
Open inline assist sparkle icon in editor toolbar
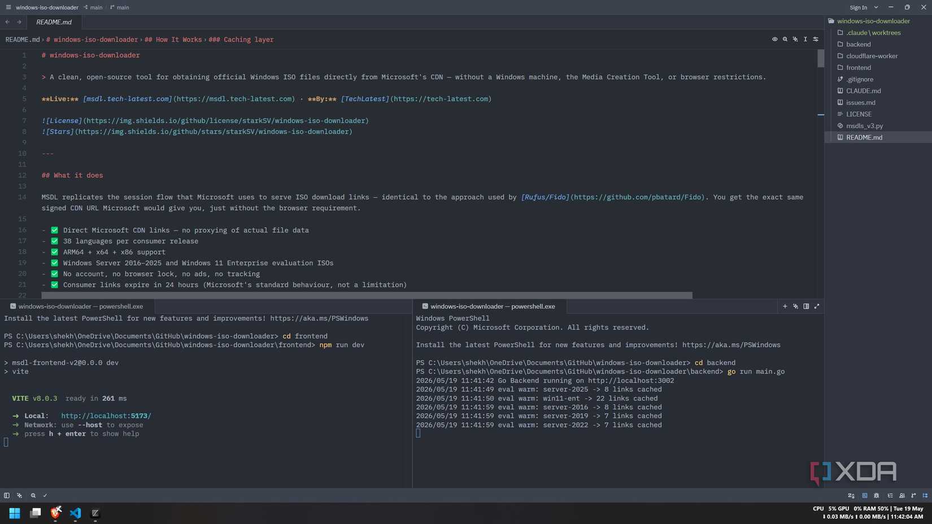(795, 40)
